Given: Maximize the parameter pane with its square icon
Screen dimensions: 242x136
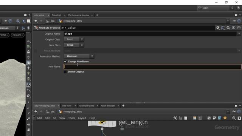Looking at the screenshot, I should [x=236, y=15].
